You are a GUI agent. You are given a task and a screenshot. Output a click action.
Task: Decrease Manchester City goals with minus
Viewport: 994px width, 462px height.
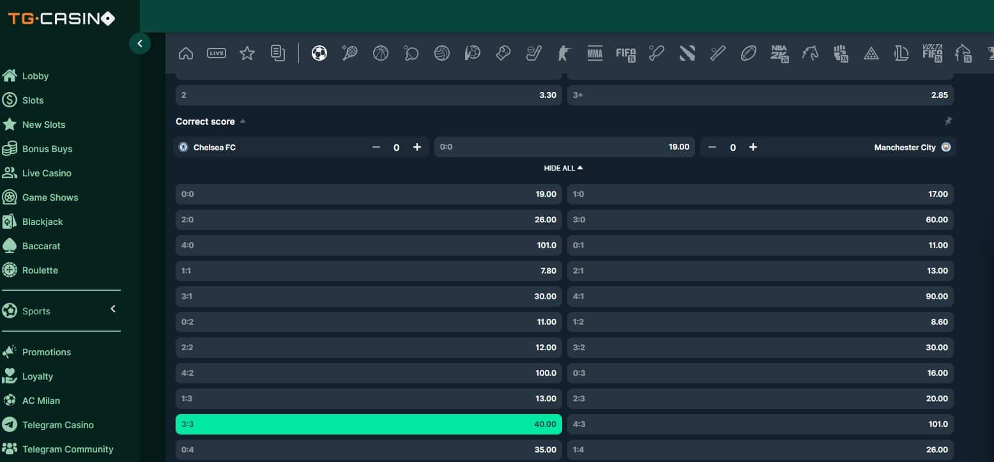coord(712,147)
